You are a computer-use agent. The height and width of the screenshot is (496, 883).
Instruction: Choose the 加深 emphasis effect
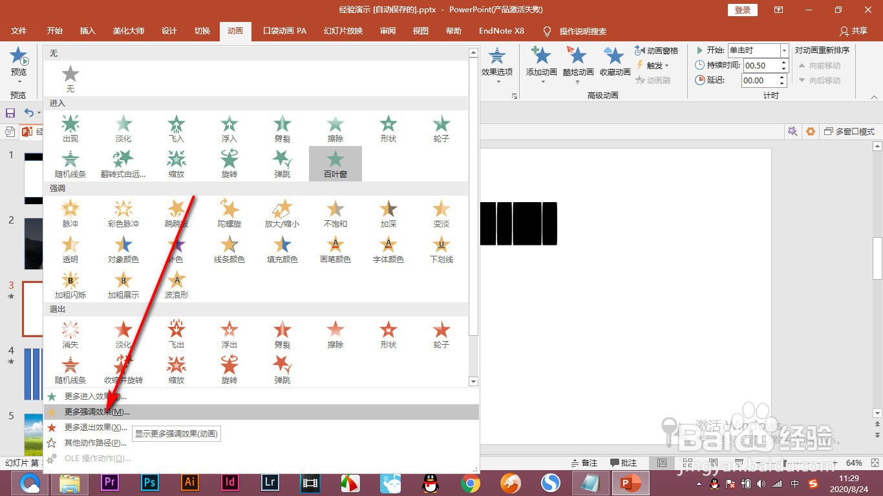pos(388,213)
